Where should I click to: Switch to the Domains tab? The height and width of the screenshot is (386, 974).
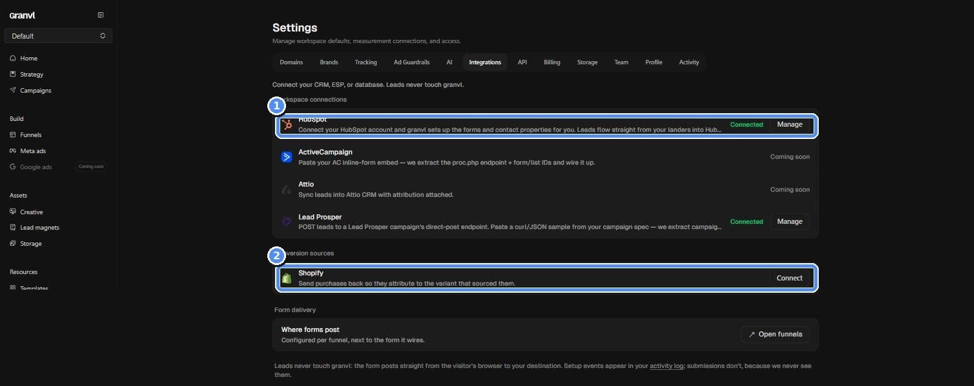[x=291, y=62]
